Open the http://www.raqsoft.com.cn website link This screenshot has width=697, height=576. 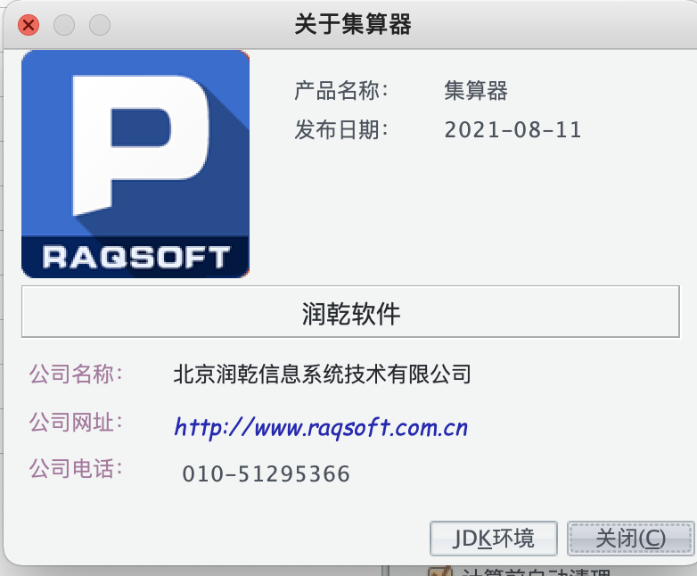pos(321,428)
